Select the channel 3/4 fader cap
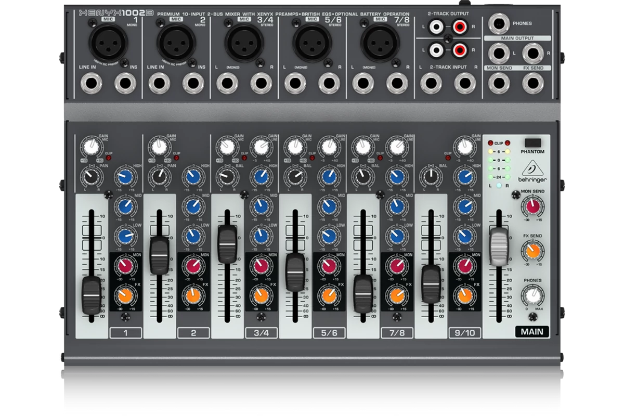This screenshot has height=416, width=624. tap(227, 244)
